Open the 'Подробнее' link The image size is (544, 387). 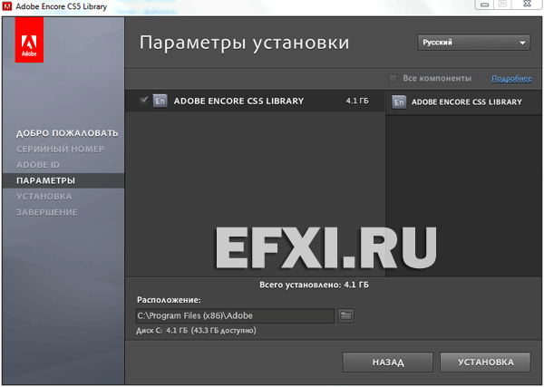511,78
